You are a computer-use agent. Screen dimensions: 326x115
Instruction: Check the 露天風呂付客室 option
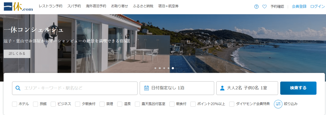[138, 104]
